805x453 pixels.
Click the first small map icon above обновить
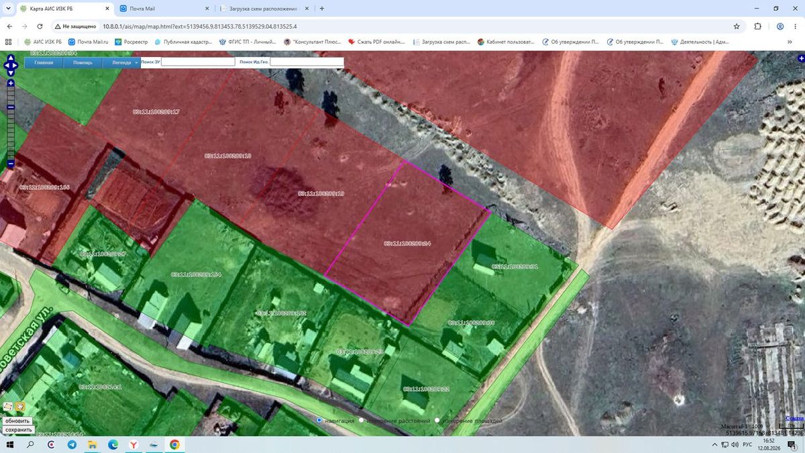(x=8, y=407)
